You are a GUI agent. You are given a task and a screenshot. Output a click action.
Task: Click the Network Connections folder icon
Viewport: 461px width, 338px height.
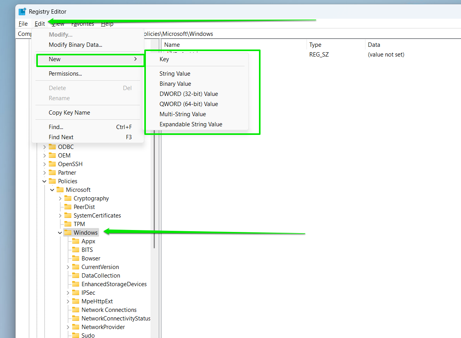(76, 310)
